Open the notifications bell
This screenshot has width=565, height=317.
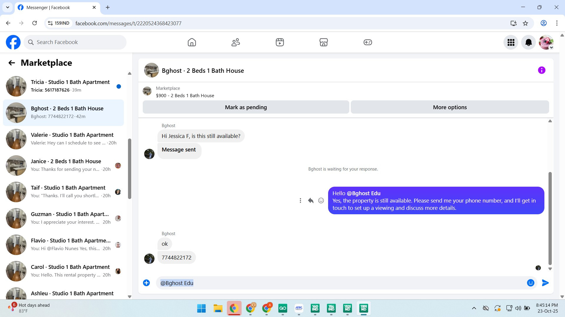click(529, 43)
